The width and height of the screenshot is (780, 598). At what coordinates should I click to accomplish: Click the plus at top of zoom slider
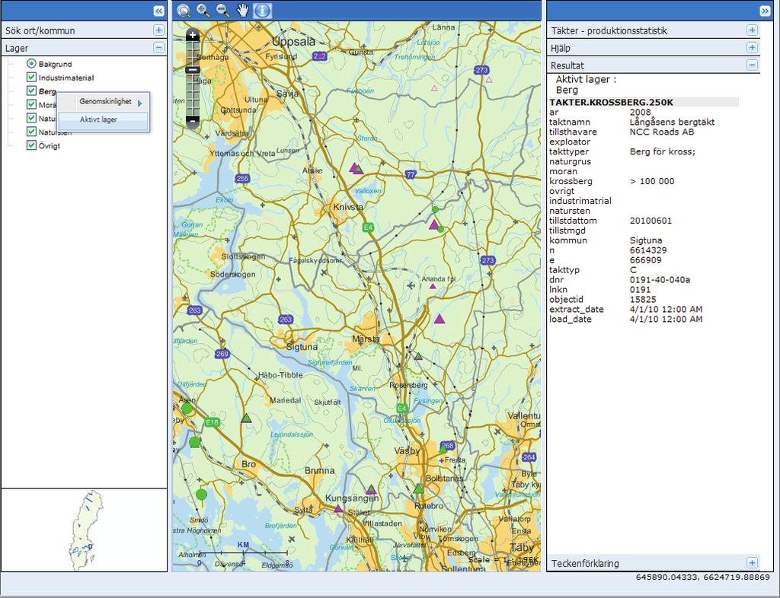point(193,35)
